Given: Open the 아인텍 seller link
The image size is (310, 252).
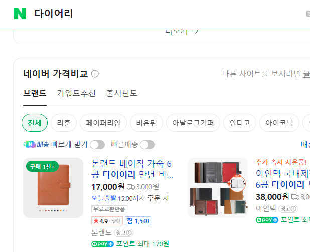Looking at the screenshot, I should [x=266, y=208].
